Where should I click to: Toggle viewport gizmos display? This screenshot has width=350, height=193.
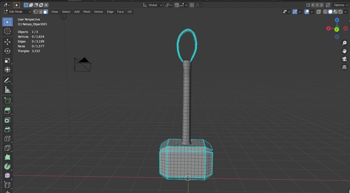click(x=295, y=12)
